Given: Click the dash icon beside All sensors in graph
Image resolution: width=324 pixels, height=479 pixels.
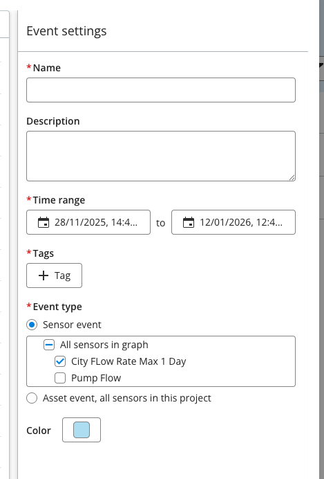Looking at the screenshot, I should coord(49,345).
